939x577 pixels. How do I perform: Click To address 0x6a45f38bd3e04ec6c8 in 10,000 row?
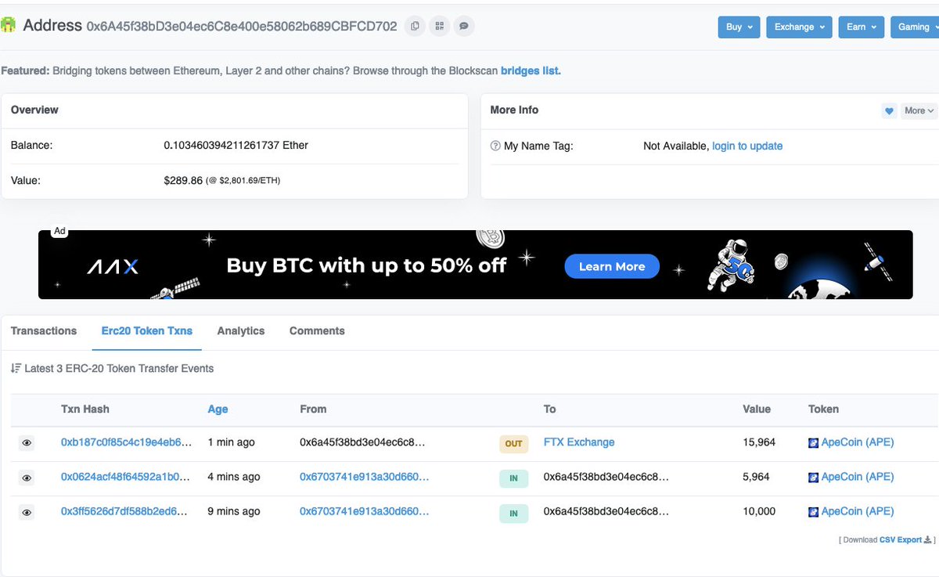pos(606,511)
